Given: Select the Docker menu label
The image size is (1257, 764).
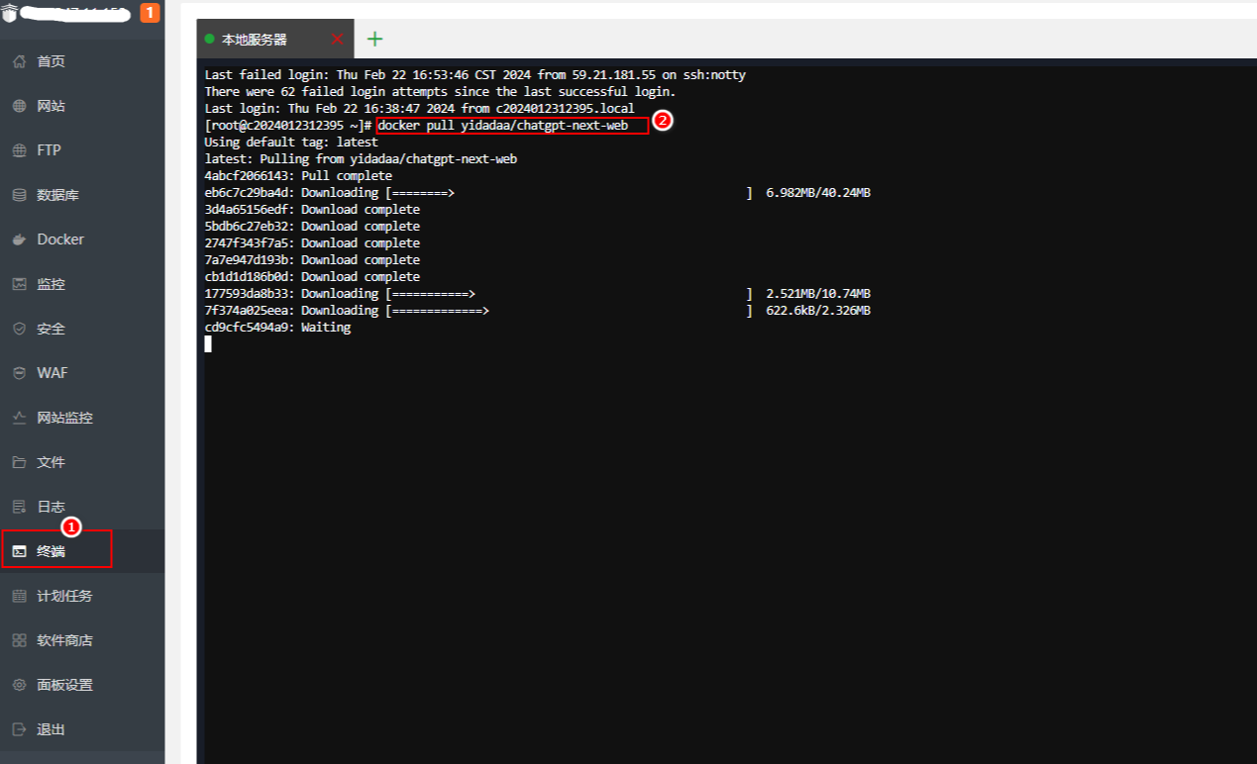Looking at the screenshot, I should 60,239.
